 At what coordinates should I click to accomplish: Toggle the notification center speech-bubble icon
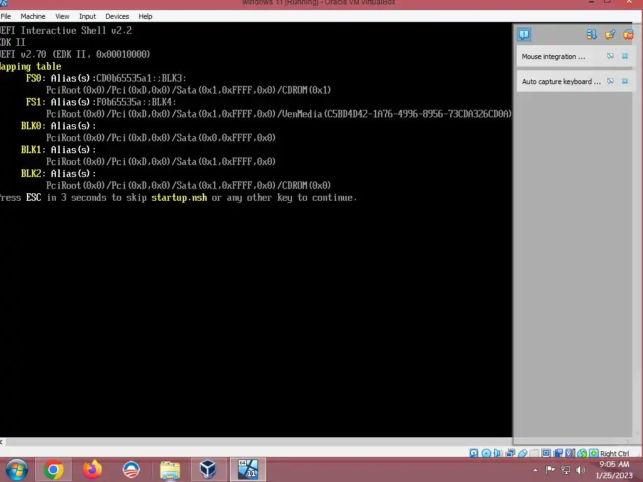point(524,35)
